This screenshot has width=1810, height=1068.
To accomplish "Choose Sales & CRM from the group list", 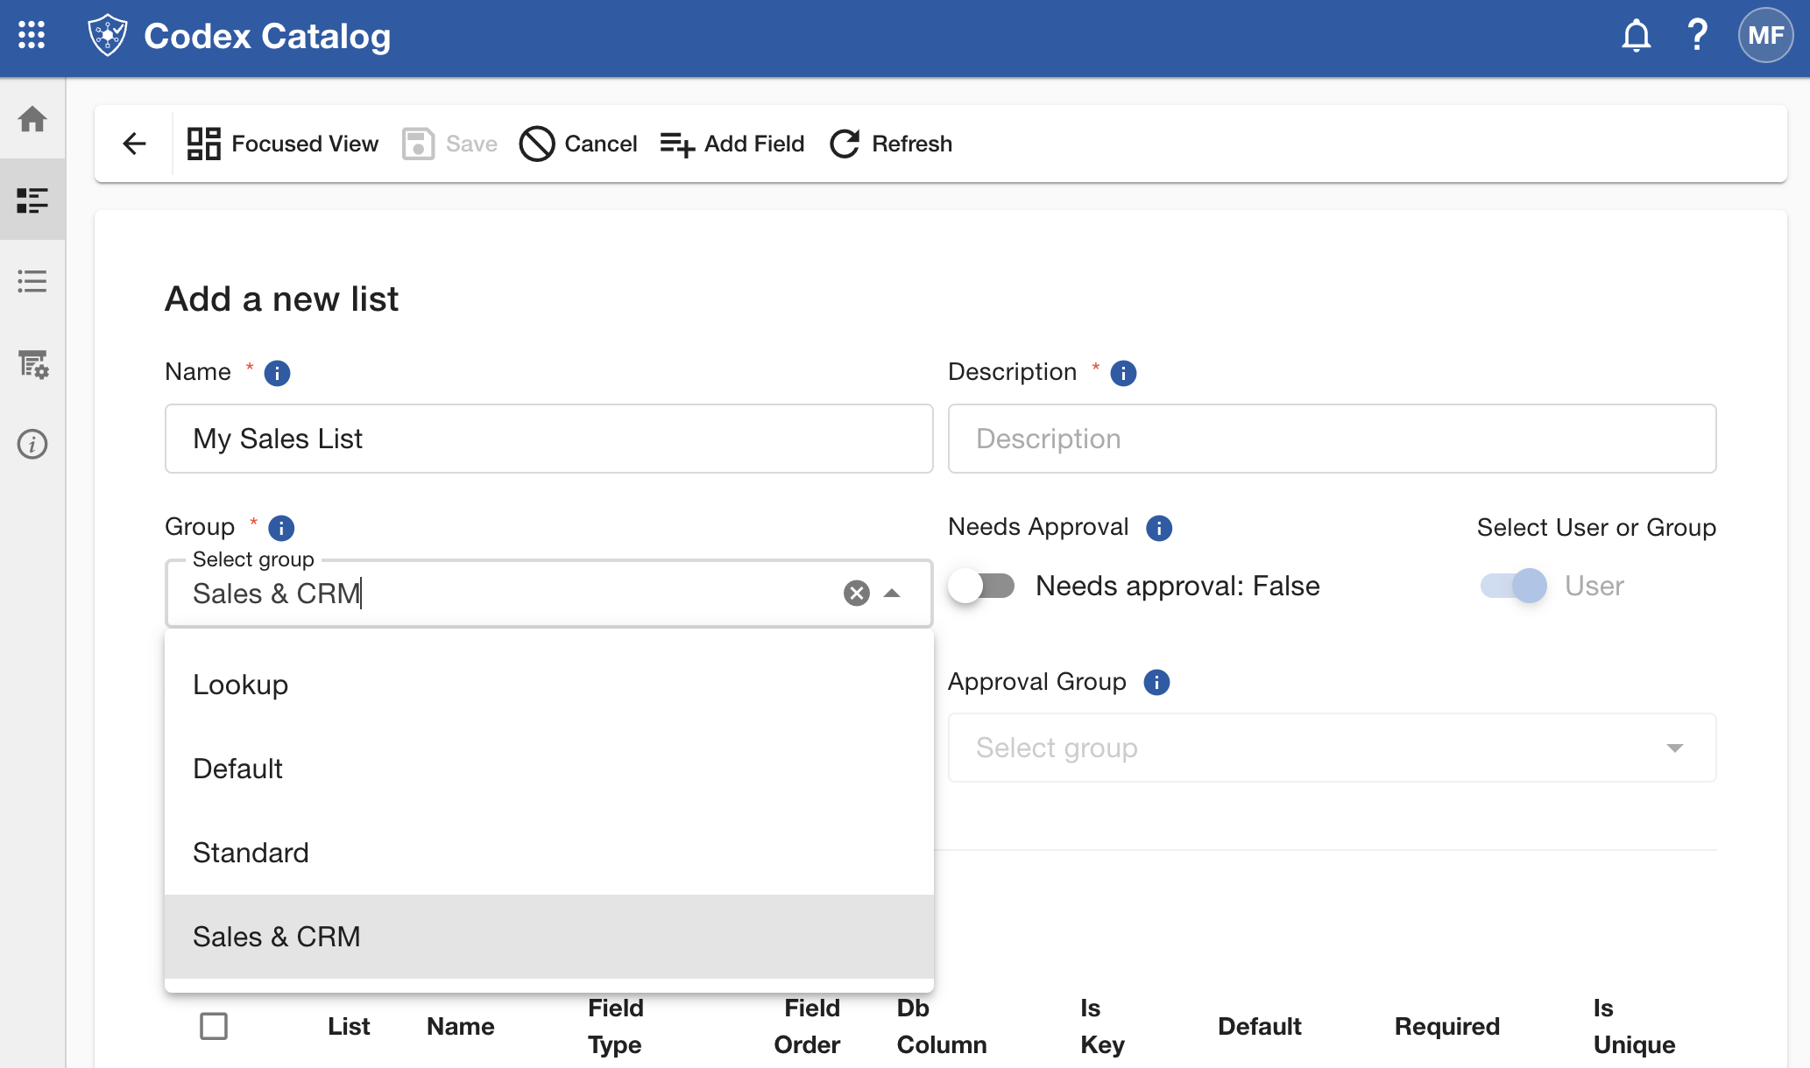I will 549,937.
